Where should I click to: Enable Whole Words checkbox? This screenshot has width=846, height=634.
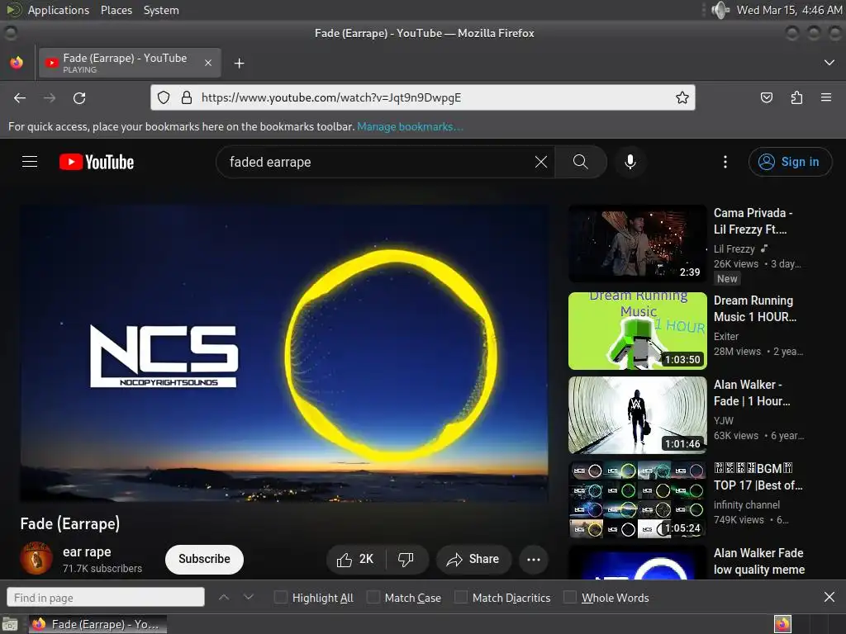570,598
